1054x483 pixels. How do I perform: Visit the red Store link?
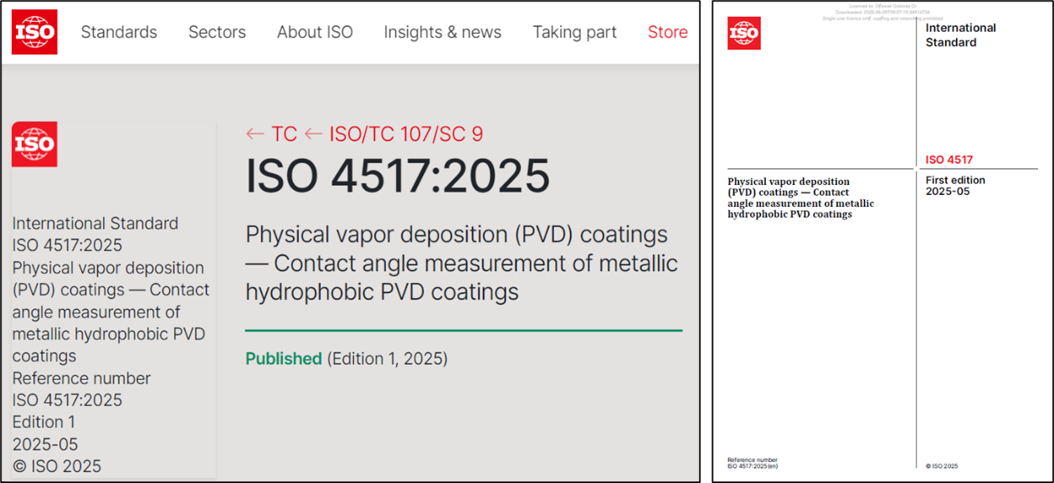pos(667,32)
